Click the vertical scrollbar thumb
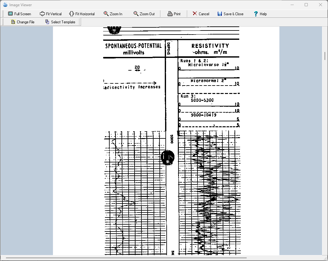Viewport: 328px width, 261px height. pyautogui.click(x=325, y=56)
